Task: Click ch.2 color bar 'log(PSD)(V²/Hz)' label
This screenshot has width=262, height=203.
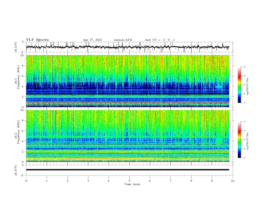Action: pos(248,141)
